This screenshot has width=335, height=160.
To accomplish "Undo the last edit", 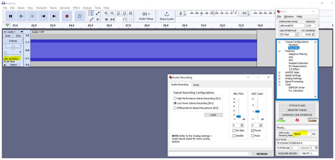I will (x=125, y=19).
